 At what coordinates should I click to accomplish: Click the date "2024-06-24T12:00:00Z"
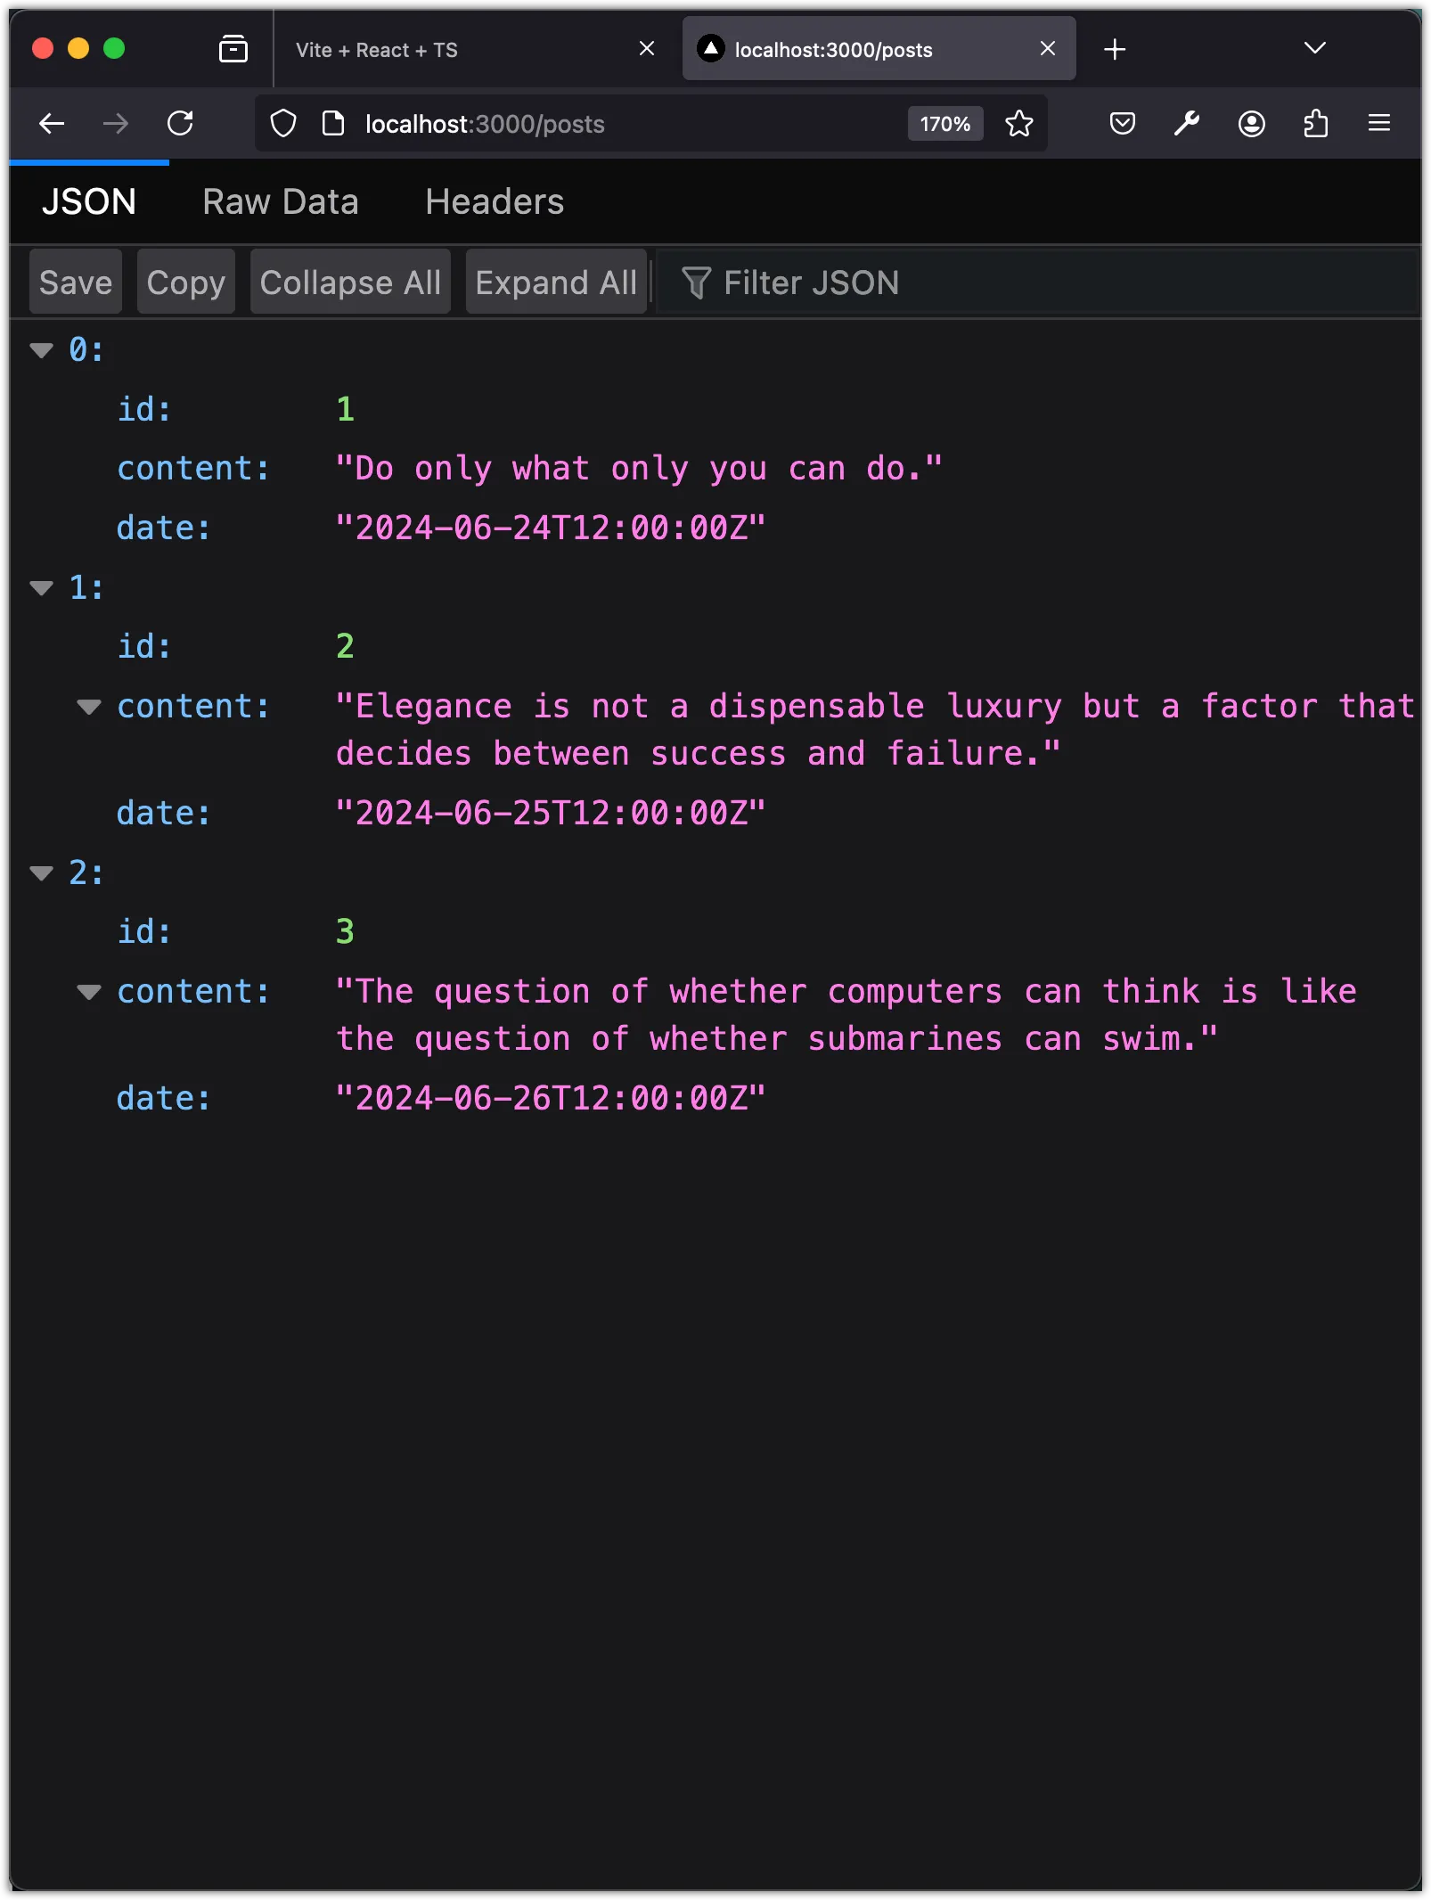point(551,528)
